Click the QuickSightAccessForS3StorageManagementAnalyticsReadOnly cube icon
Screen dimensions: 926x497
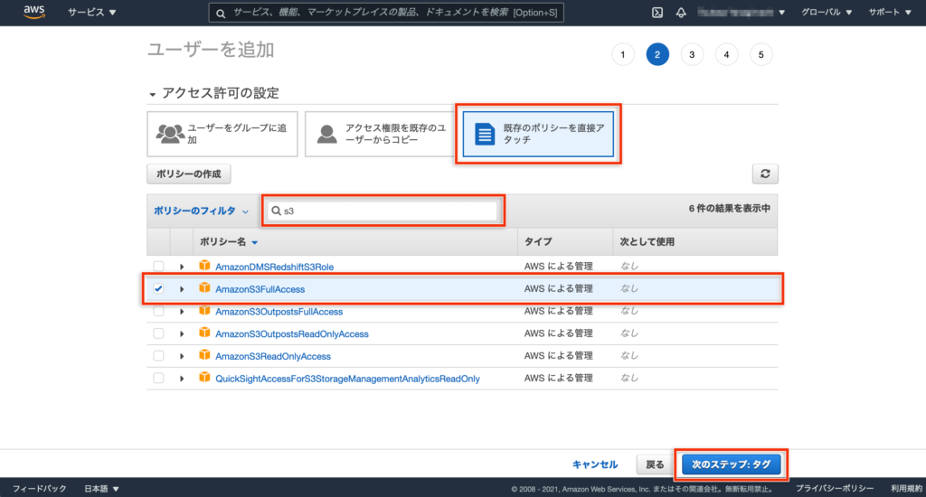click(204, 378)
